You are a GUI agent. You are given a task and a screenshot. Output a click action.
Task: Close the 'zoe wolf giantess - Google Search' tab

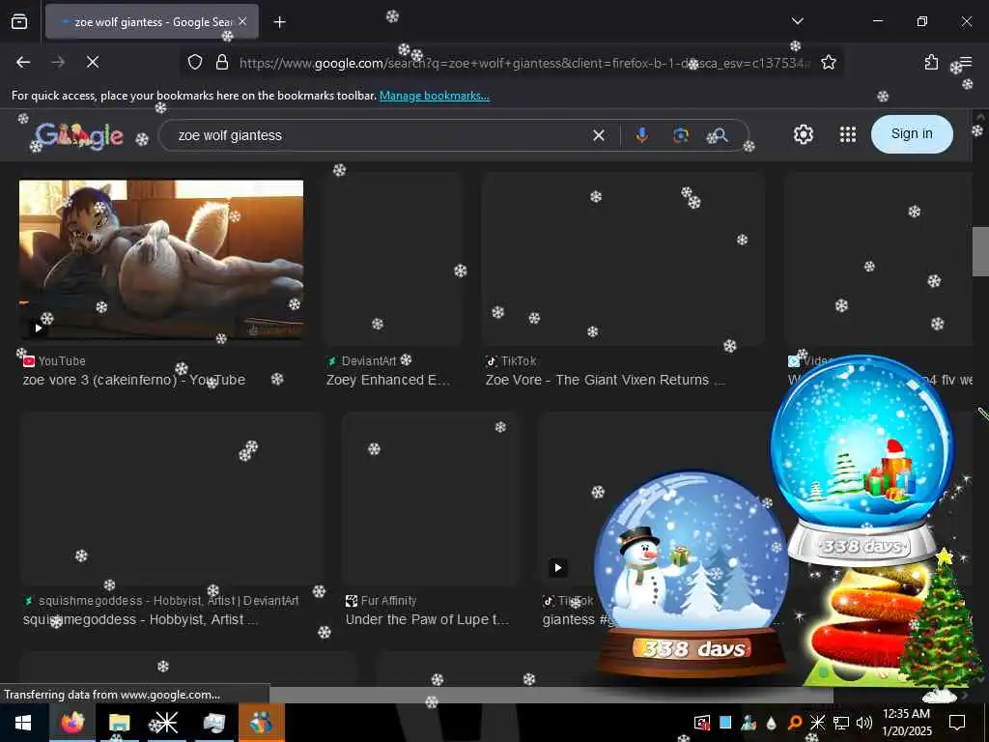242,21
